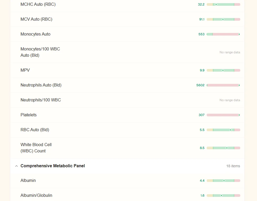
Task: Click the Albumin/Globulin value 1.6
Action: [203, 196]
